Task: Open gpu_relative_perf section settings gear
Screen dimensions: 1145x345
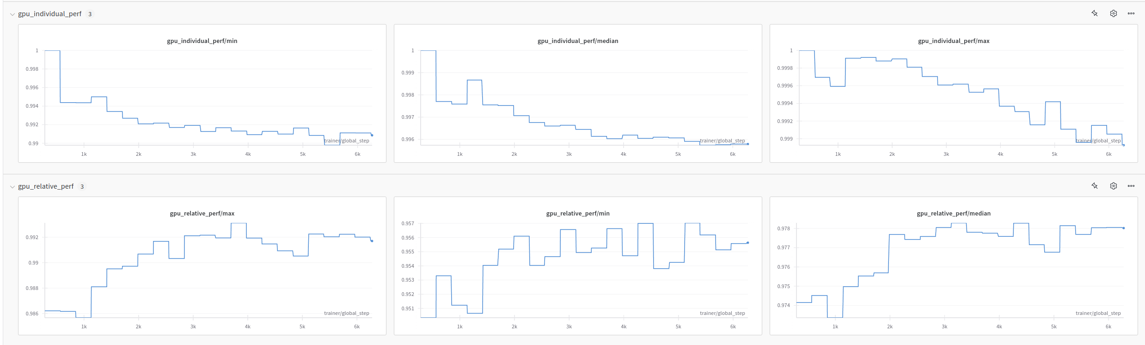Action: pos(1114,186)
